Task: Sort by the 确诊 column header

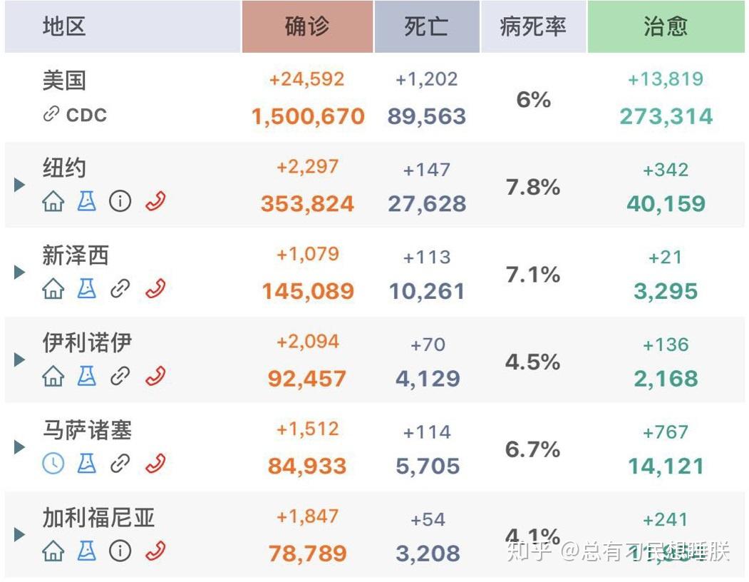Action: click(x=307, y=26)
